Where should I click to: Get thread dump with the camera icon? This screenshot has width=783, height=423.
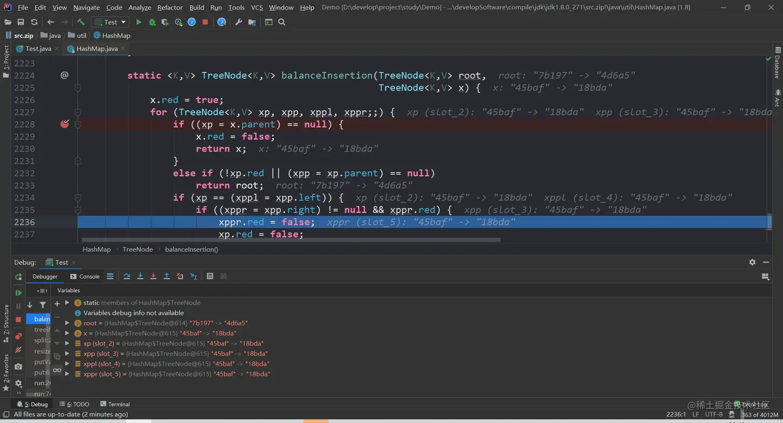coord(19,367)
